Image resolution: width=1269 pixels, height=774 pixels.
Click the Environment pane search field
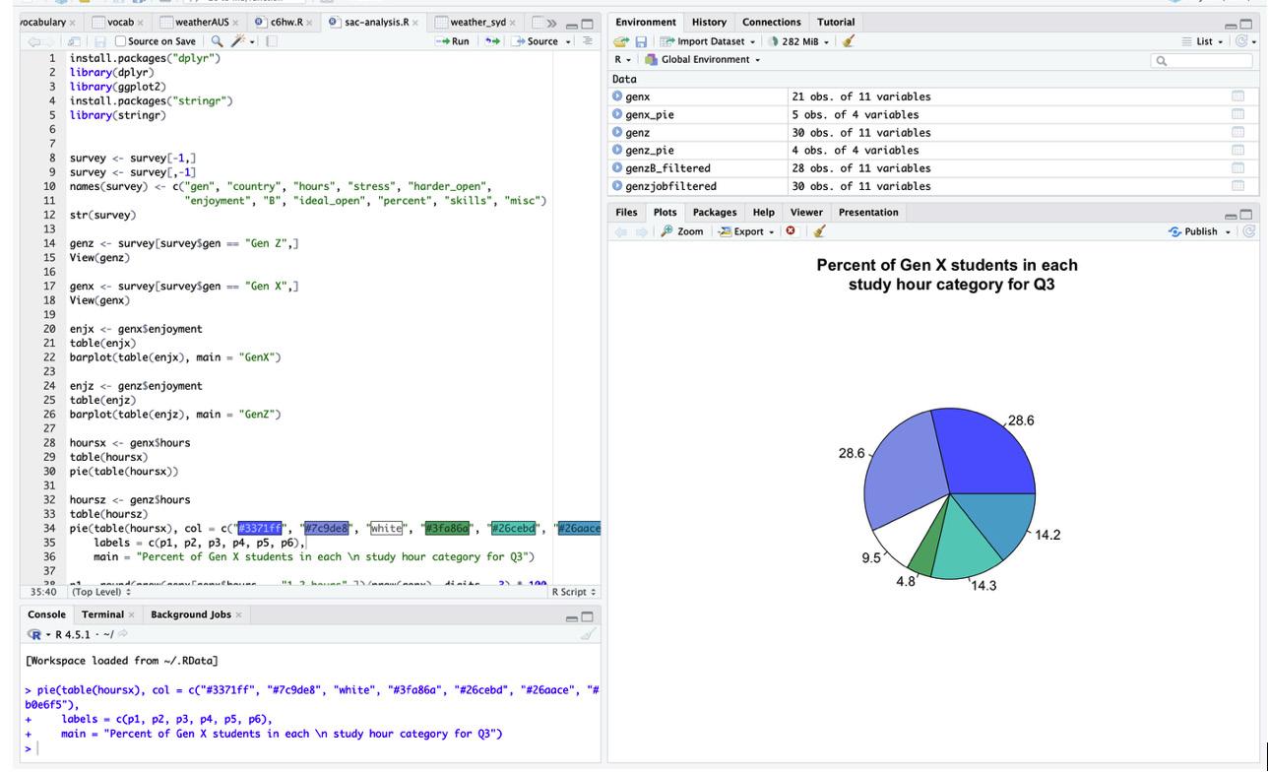coord(1201,60)
